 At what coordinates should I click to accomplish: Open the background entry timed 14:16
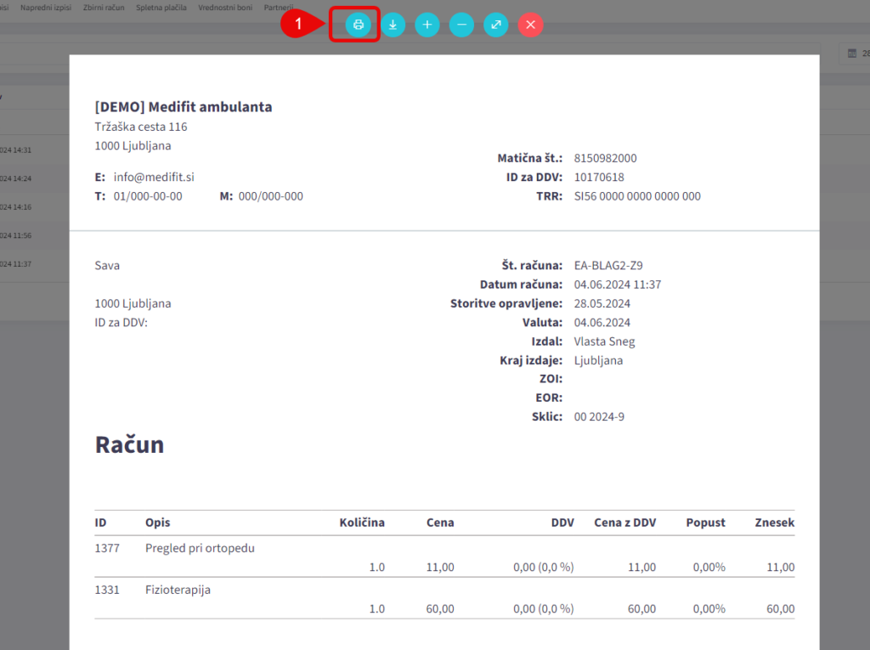coord(17,207)
